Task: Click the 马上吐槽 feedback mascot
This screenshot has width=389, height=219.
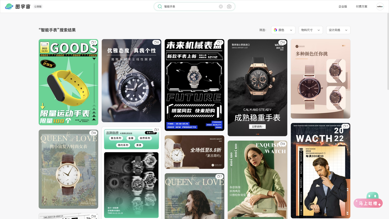Action: pos(372,195)
